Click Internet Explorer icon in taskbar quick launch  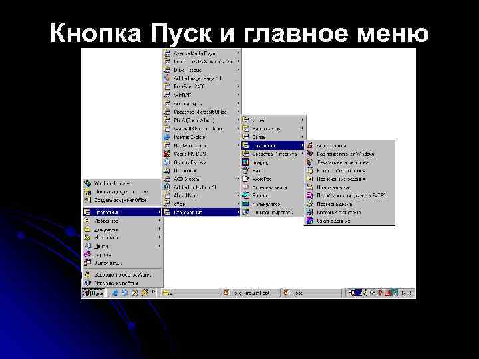115,293
